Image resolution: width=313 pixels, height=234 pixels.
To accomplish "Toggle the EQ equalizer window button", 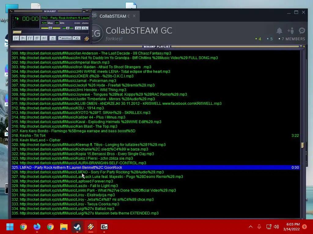I will pos(78,28).
